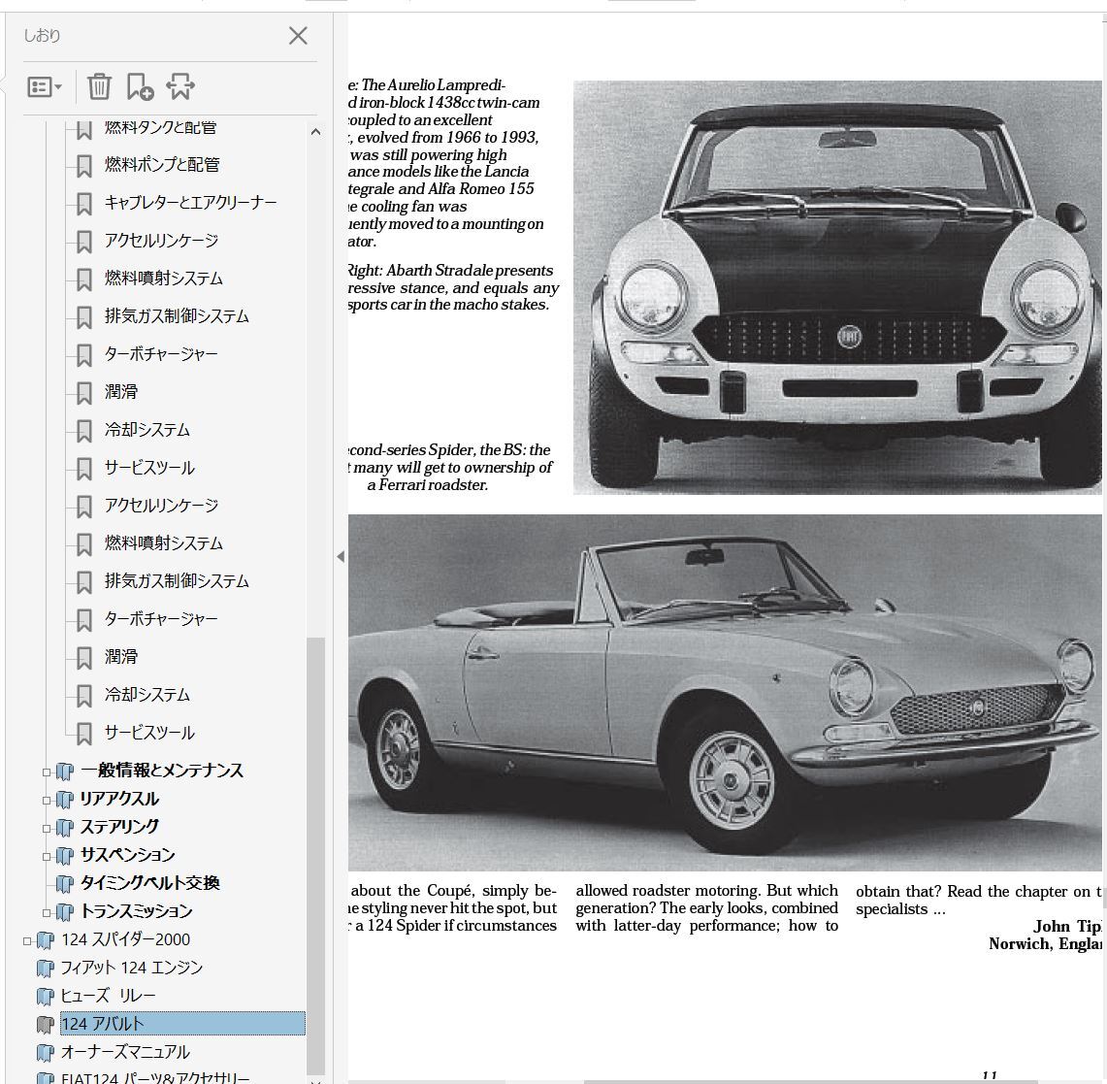Viewport: 1107px width, 1084px height.
Task: Open the オーナーズマニュアル bookmark
Action: (125, 1052)
